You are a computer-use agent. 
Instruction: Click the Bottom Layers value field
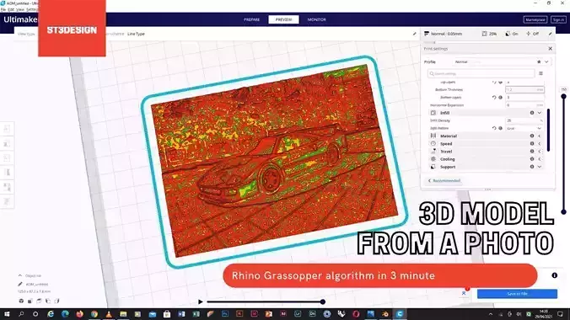(x=524, y=98)
